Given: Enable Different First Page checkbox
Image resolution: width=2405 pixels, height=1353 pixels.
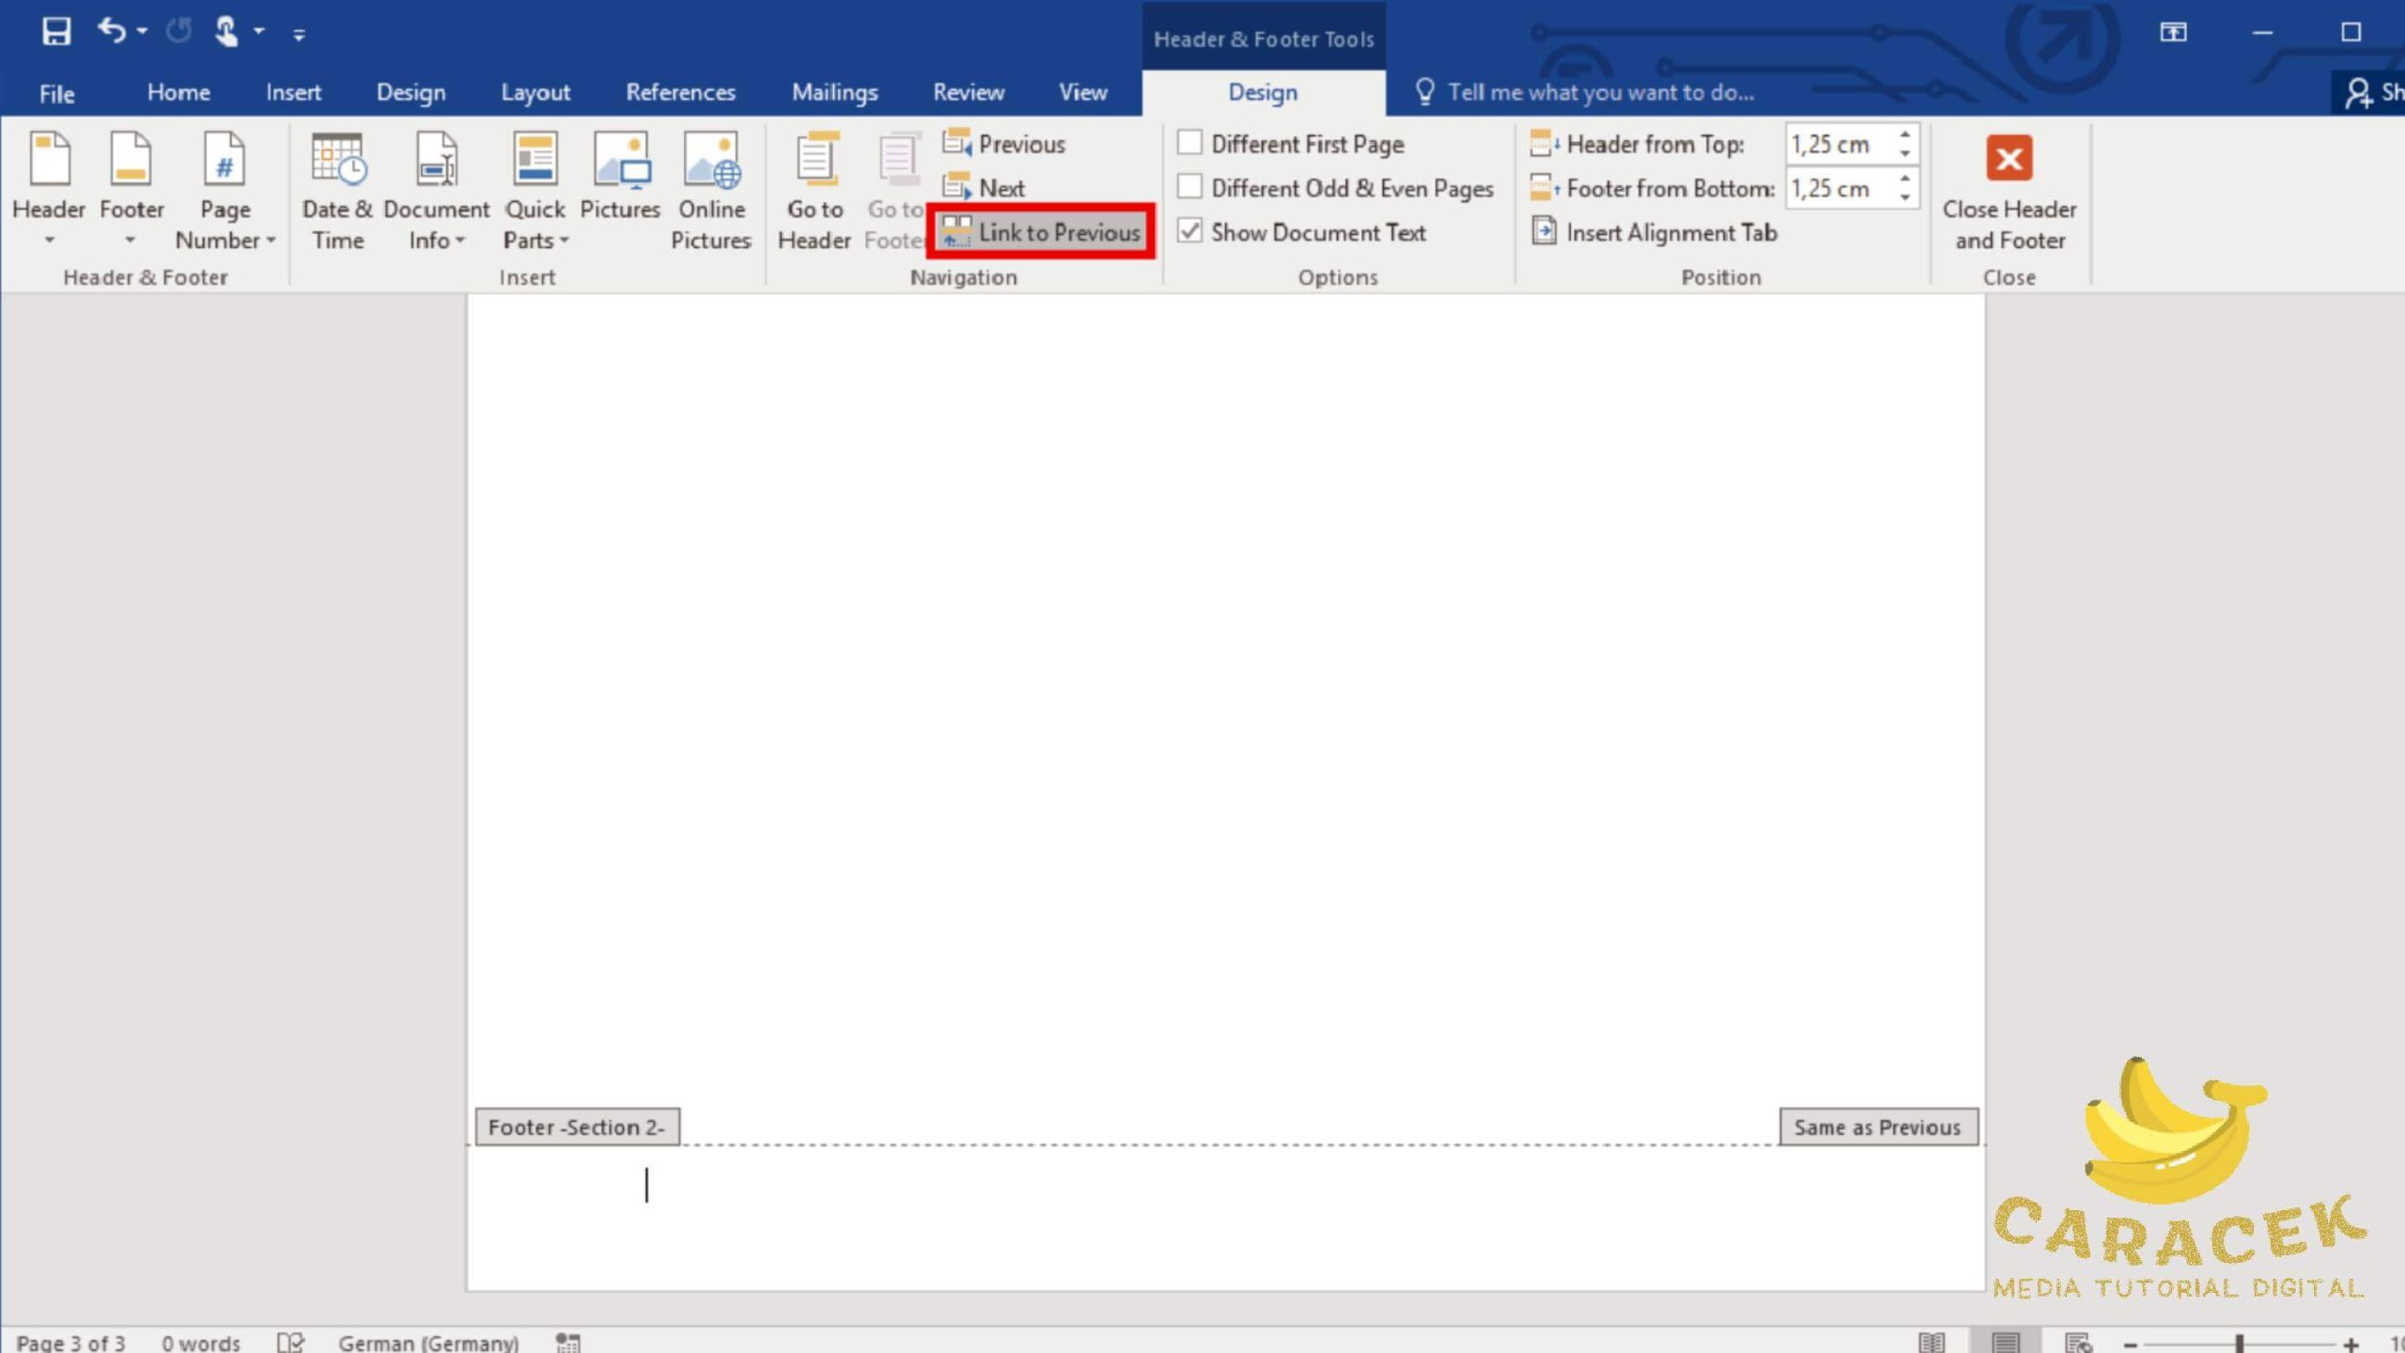Looking at the screenshot, I should click(1189, 143).
